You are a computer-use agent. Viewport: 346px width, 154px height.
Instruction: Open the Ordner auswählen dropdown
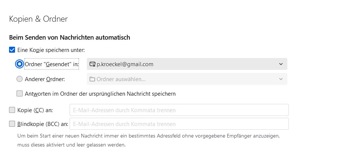(x=187, y=79)
